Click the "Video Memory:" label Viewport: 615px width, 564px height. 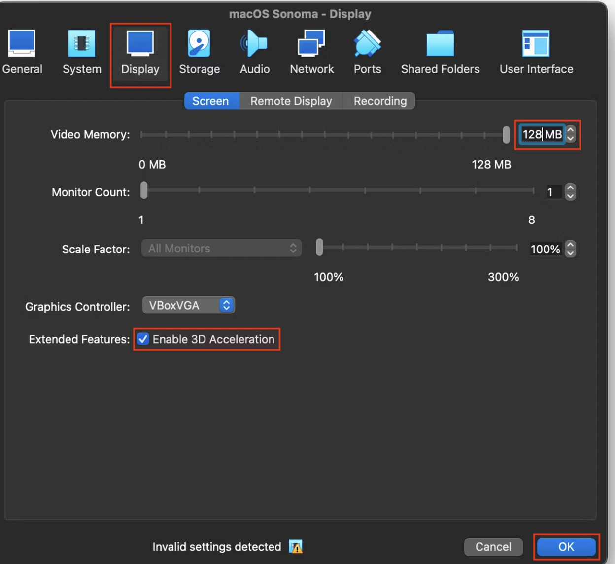point(90,134)
